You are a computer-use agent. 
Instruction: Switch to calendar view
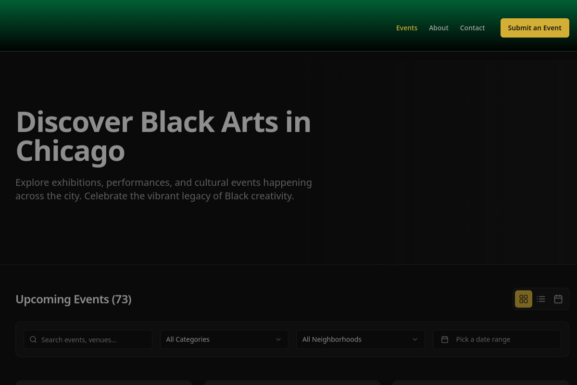(558, 299)
